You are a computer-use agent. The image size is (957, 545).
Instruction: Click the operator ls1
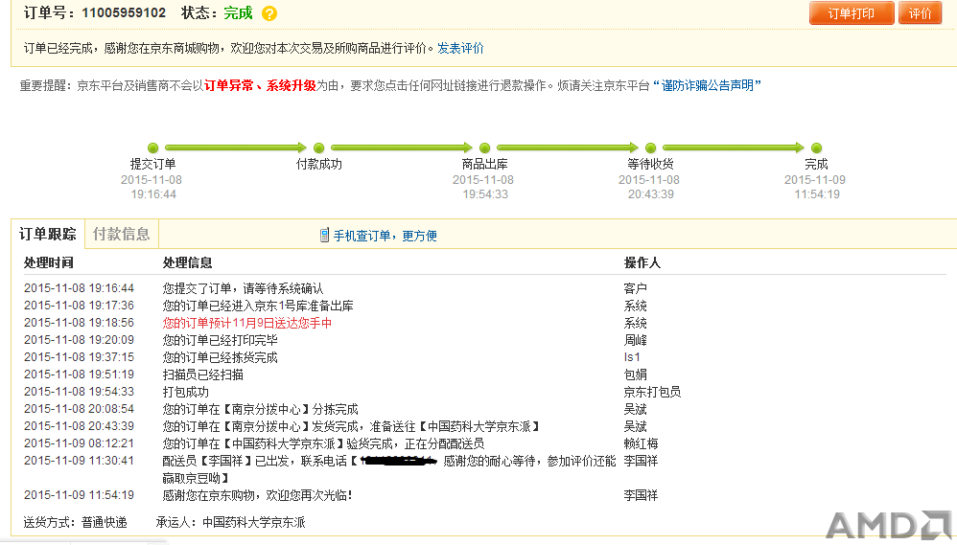pos(632,357)
